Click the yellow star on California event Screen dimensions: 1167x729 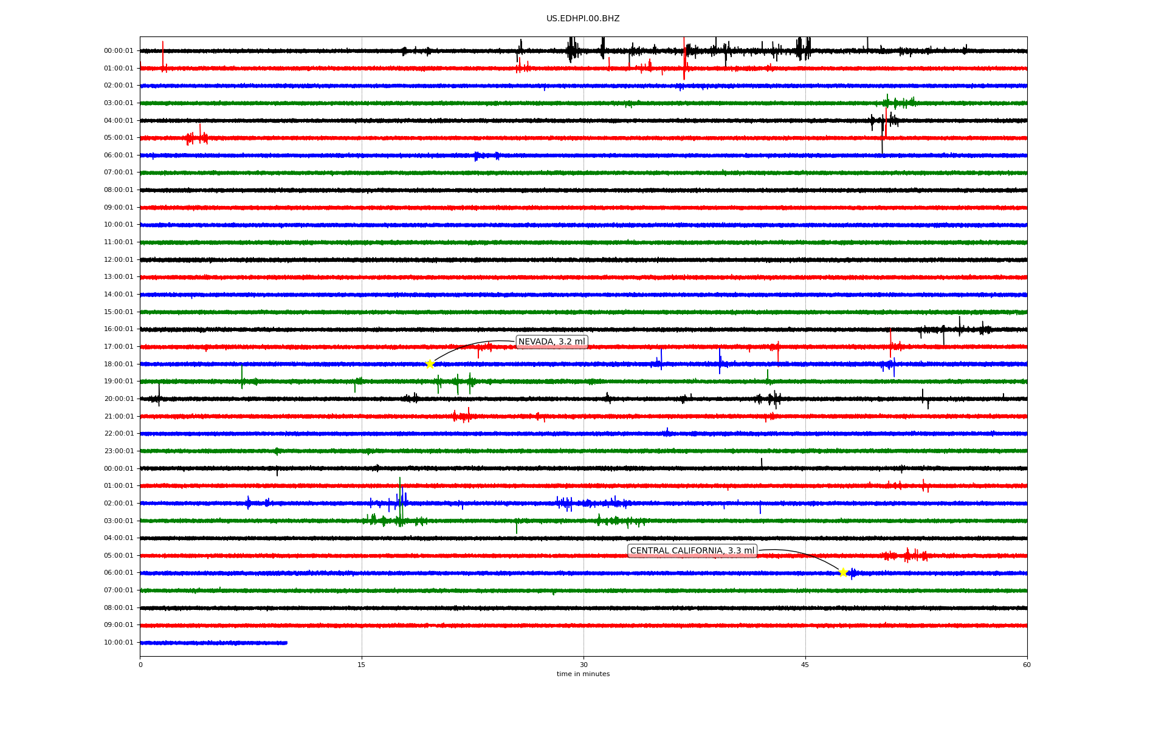[842, 572]
